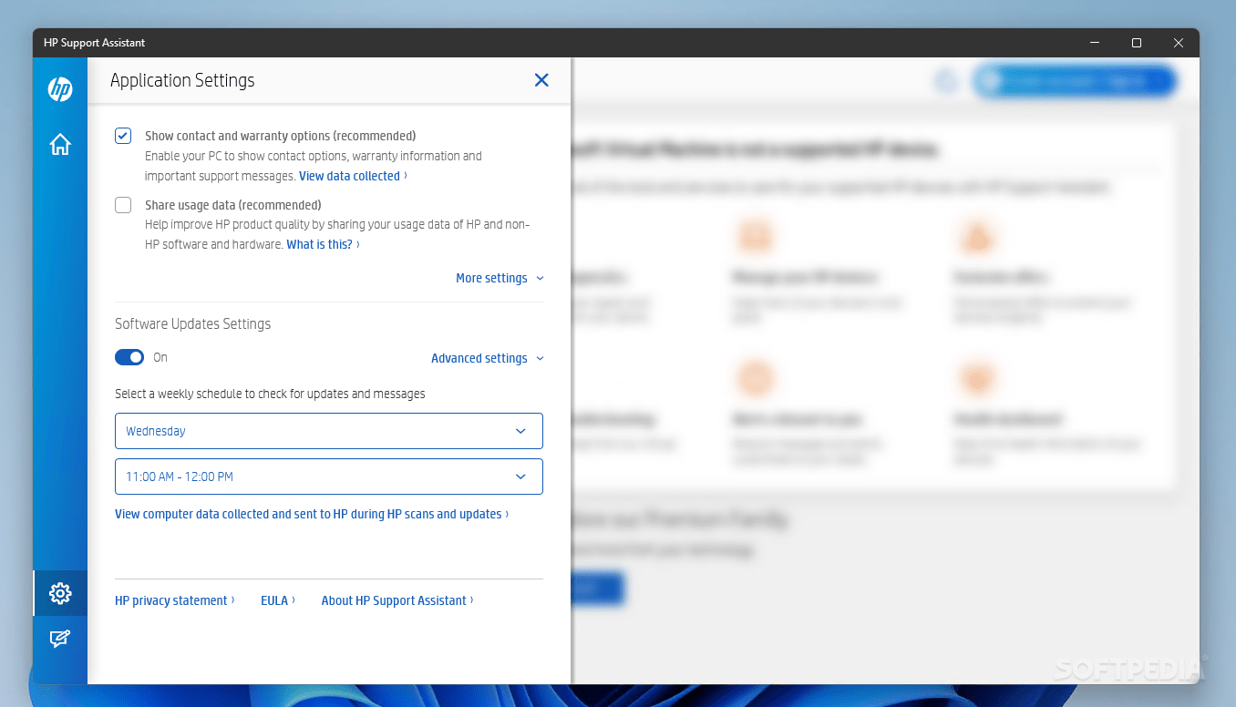
Task: Go to the Home icon in sidebar
Action: [60, 144]
